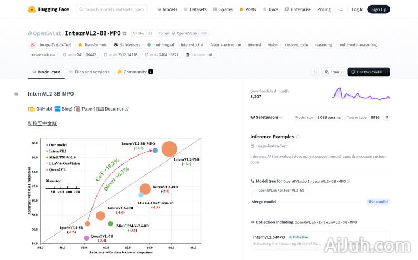Click the info icon next to Inference Examples
Screen dimensions: 418x260
coord(298,137)
